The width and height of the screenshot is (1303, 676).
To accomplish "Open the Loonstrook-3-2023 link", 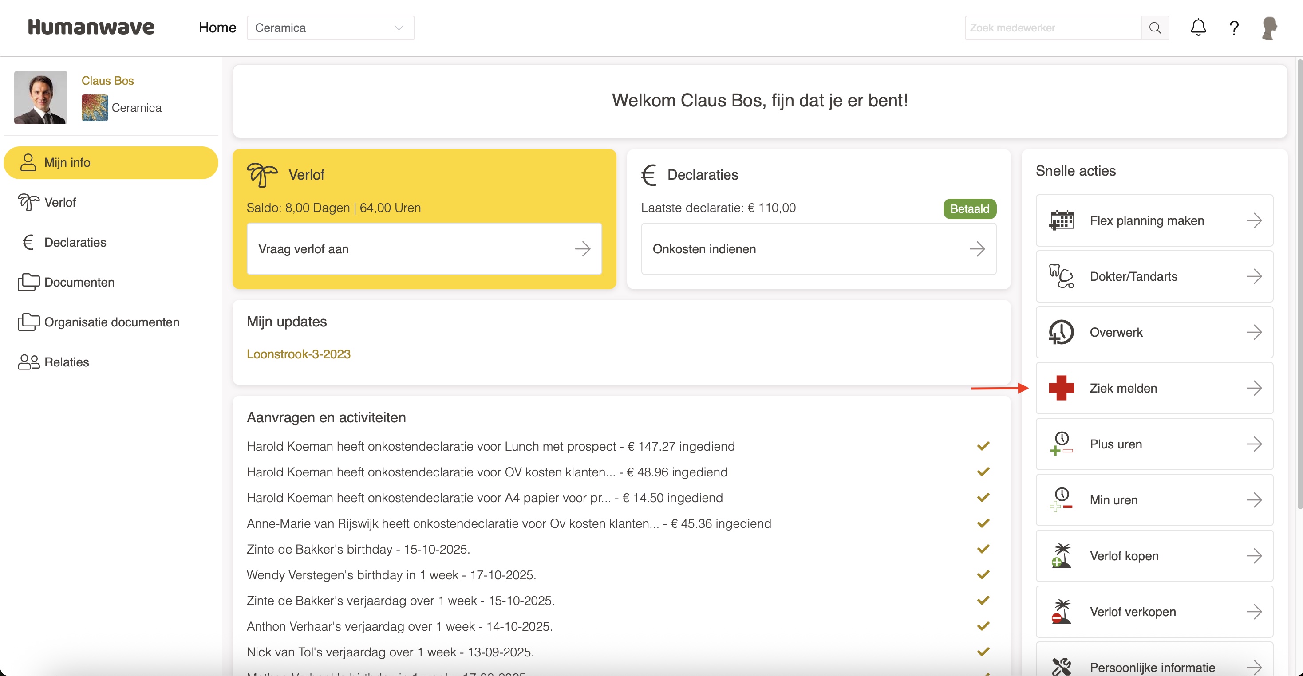I will pos(298,354).
